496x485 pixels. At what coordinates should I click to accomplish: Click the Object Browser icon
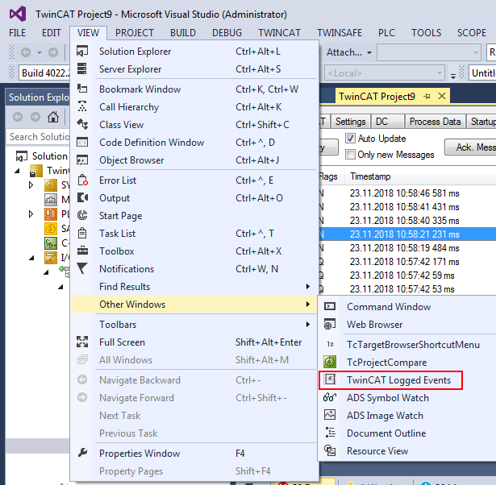pyautogui.click(x=82, y=160)
